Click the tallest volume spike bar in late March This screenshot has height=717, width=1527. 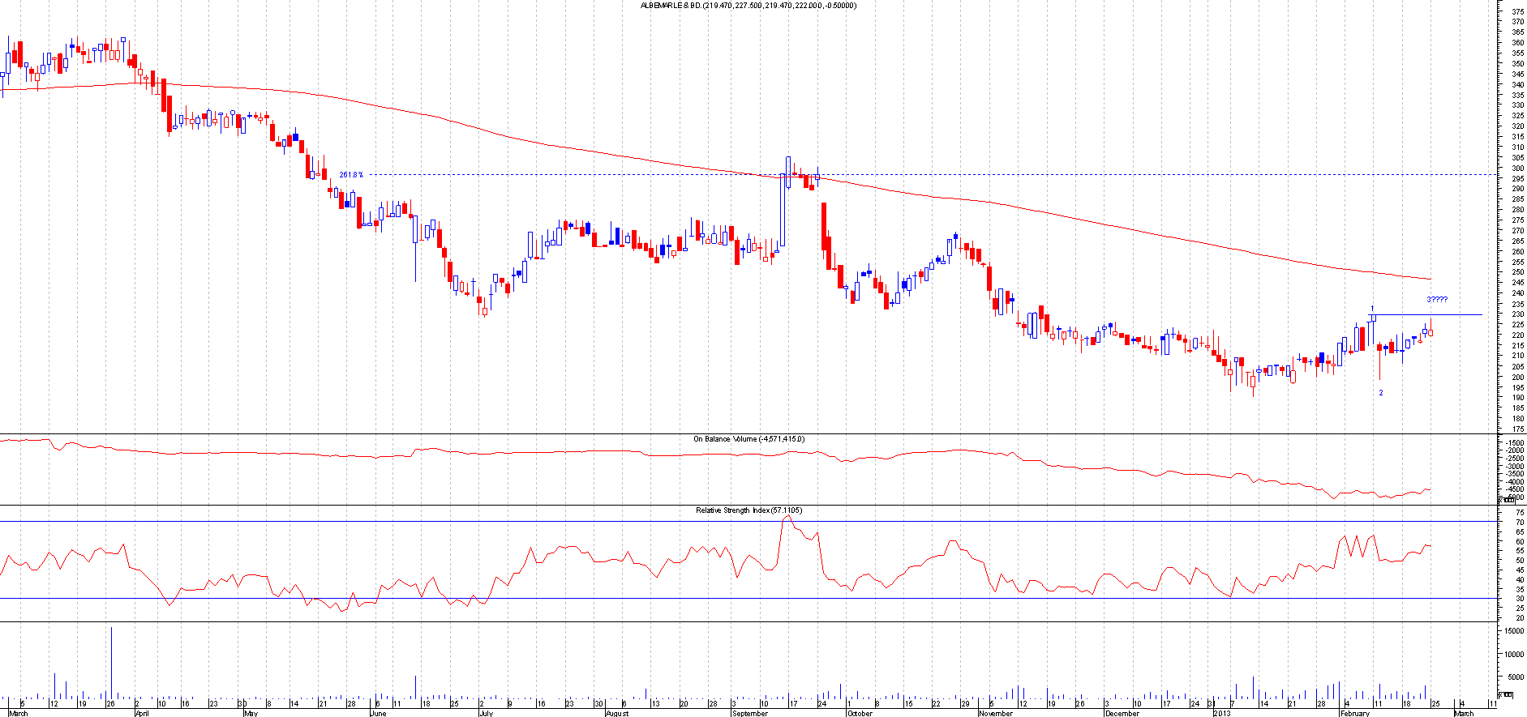click(111, 660)
